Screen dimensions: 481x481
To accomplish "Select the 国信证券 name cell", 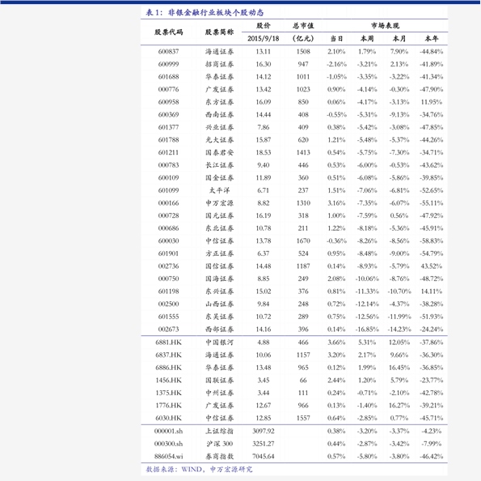I will [219, 266].
